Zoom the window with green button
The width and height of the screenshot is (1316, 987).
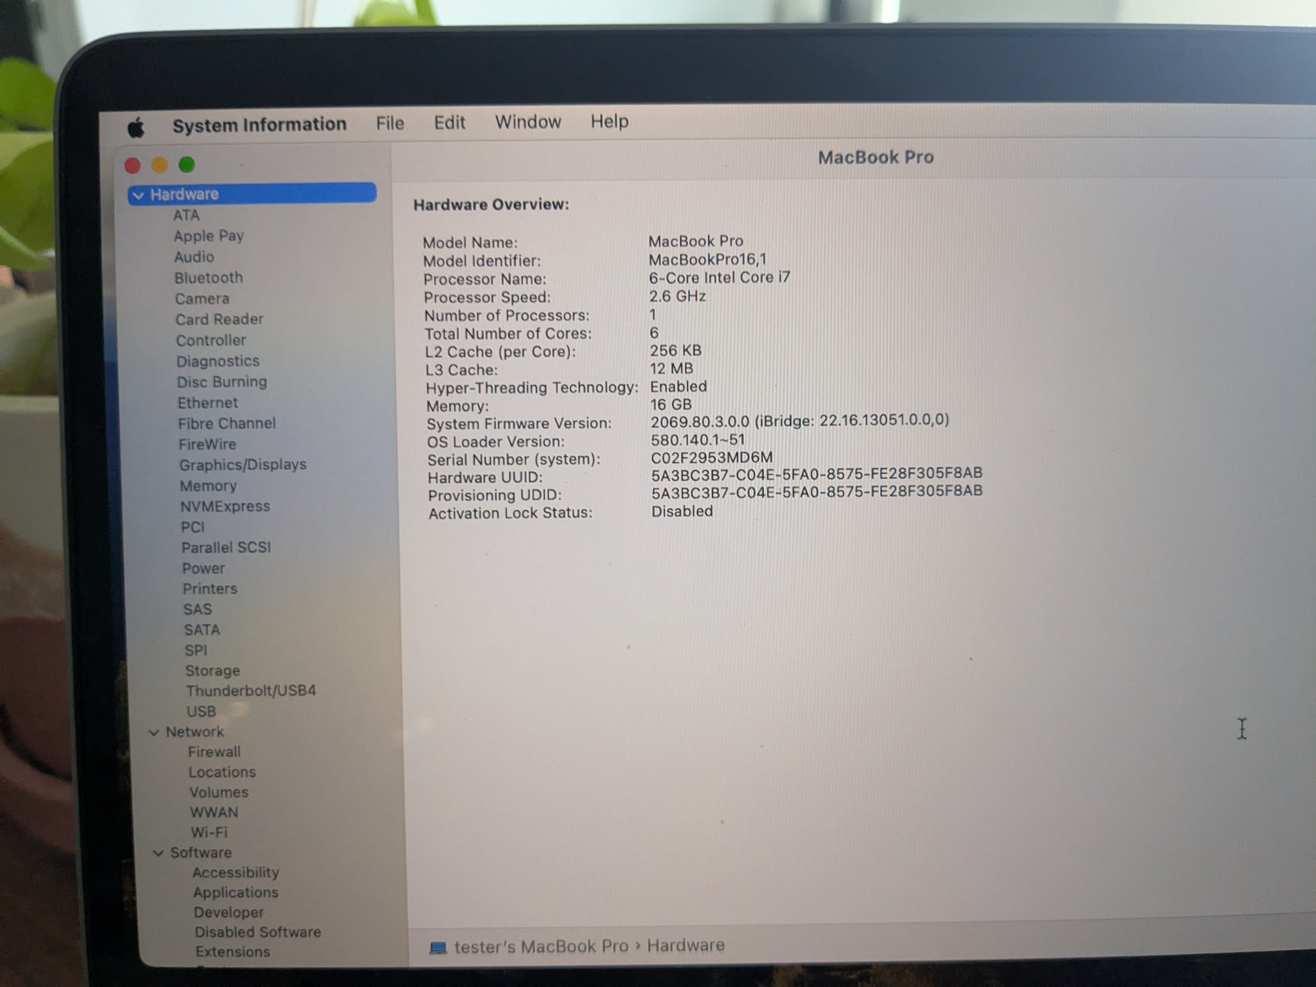click(187, 164)
